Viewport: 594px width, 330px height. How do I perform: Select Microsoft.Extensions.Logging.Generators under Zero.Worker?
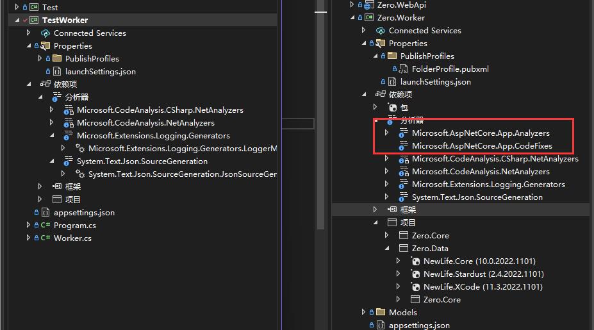(x=488, y=185)
